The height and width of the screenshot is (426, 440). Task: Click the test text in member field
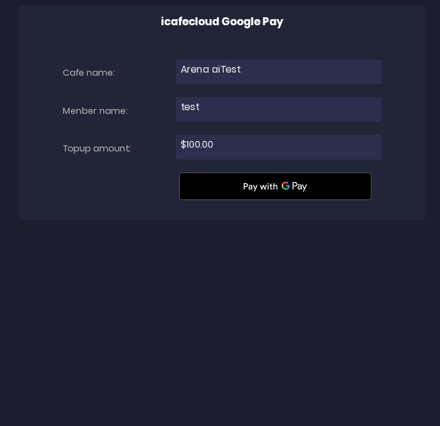tap(190, 107)
